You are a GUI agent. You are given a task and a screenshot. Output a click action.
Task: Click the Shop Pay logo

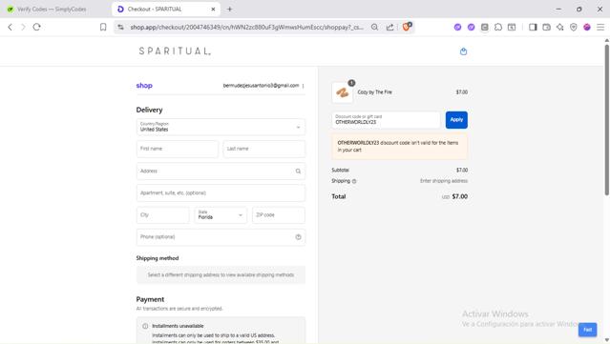point(144,86)
